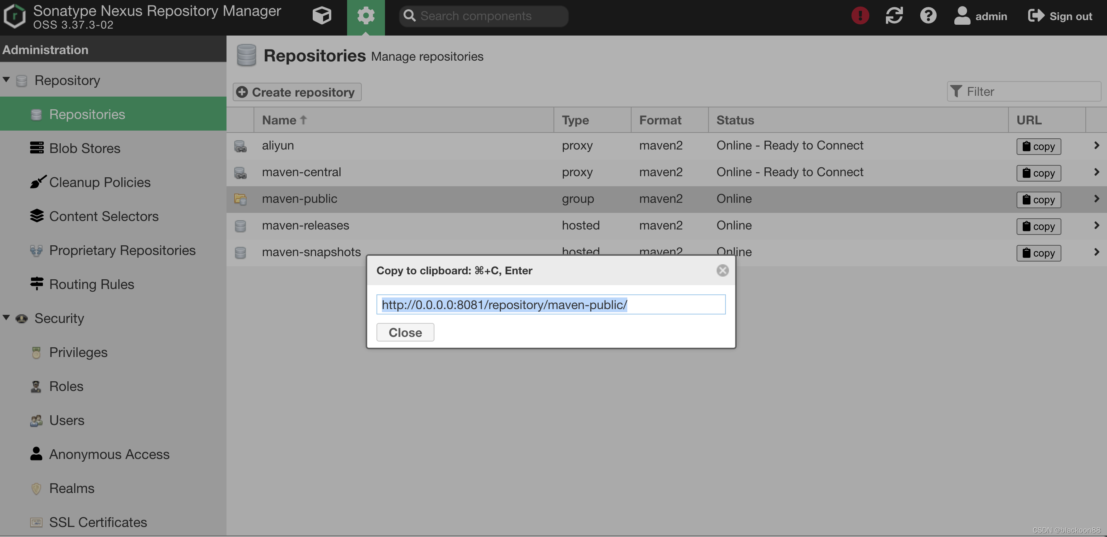Image resolution: width=1107 pixels, height=537 pixels.
Task: Select the maven-public repository row
Action: 666,199
